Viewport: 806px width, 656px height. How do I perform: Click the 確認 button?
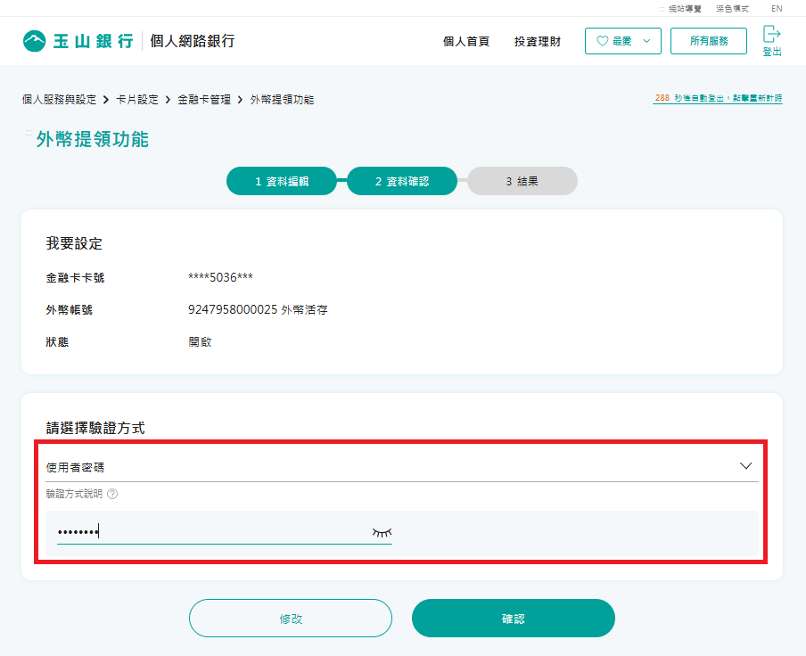pyautogui.click(x=513, y=618)
